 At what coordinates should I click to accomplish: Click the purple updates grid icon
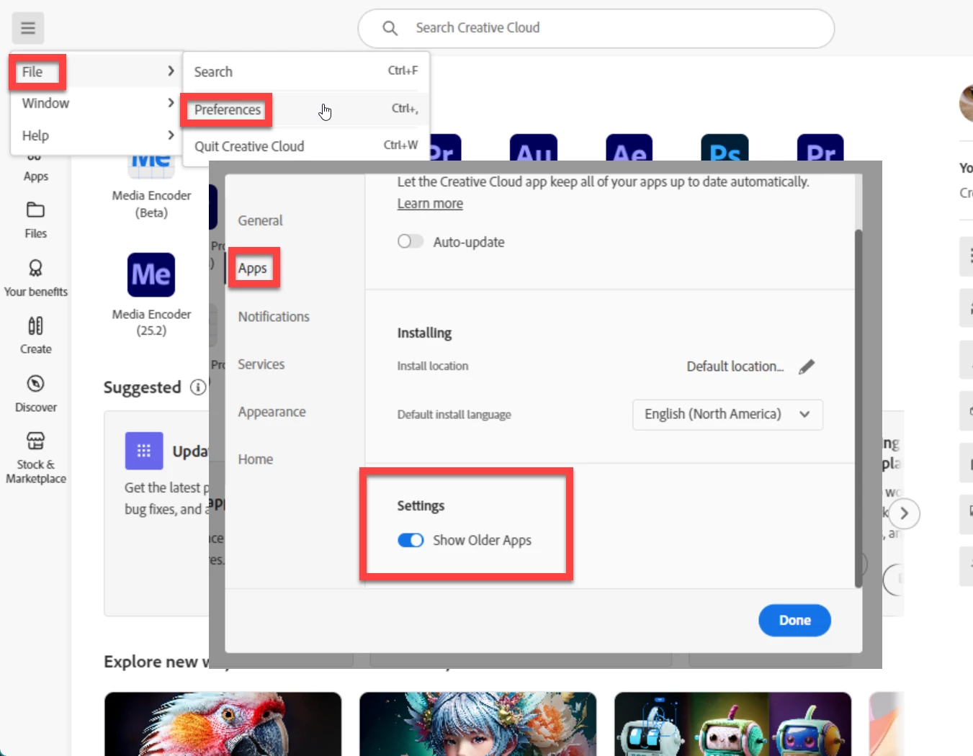click(144, 451)
